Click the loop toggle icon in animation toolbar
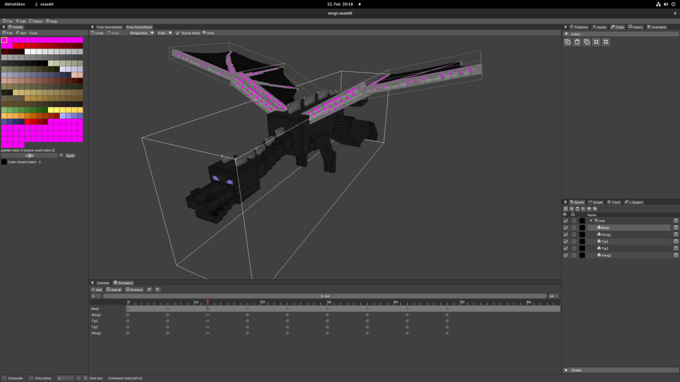This screenshot has width=680, height=382. click(x=149, y=290)
